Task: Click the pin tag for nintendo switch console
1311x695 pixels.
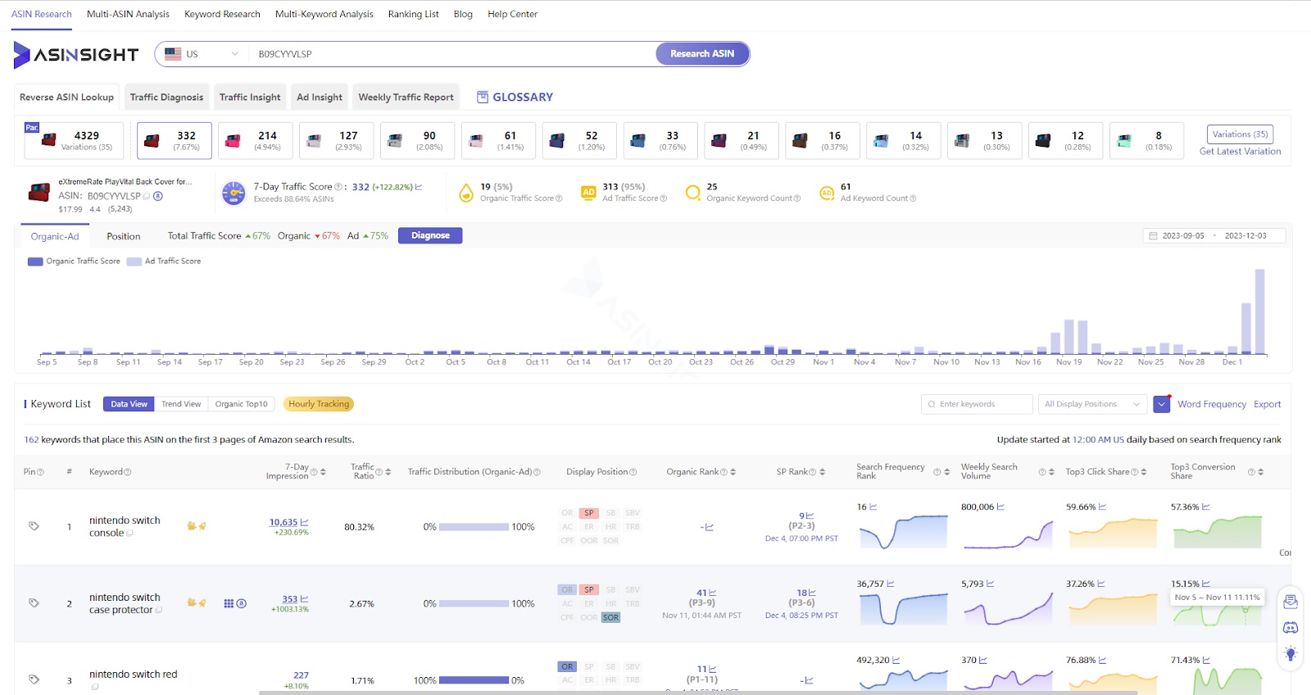Action: 34,526
